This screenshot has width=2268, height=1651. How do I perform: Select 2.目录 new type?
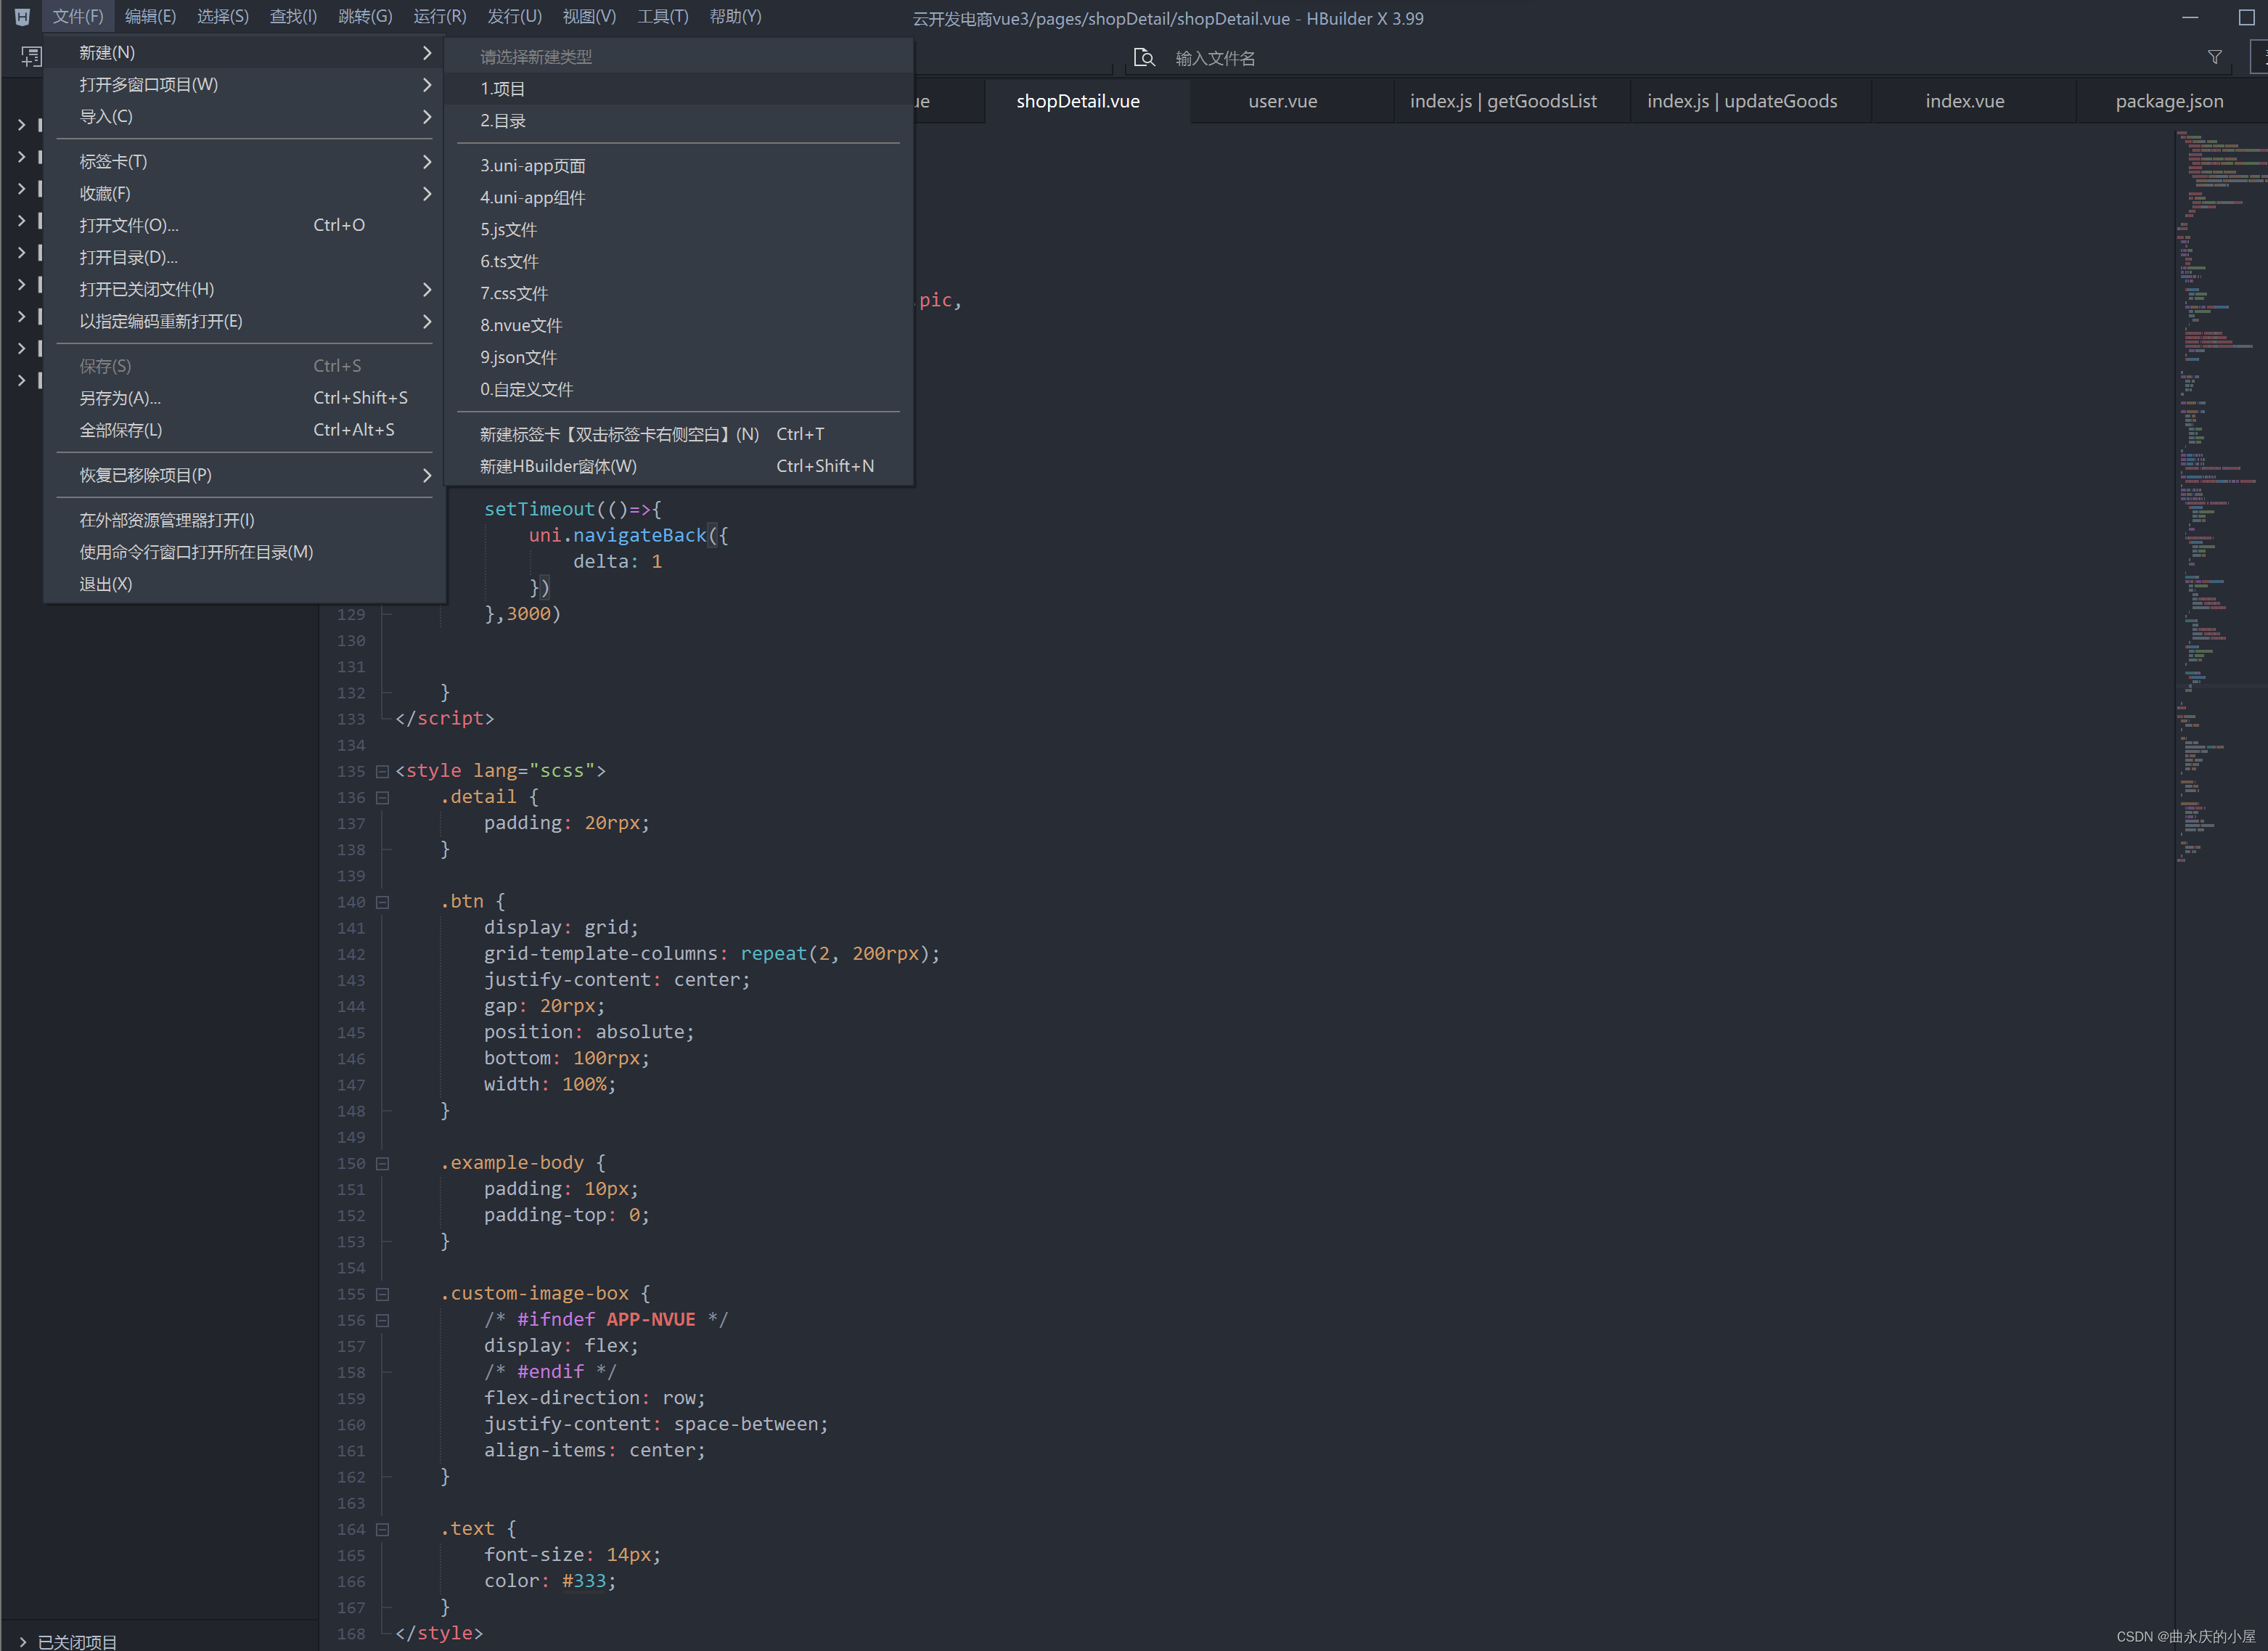coord(678,121)
